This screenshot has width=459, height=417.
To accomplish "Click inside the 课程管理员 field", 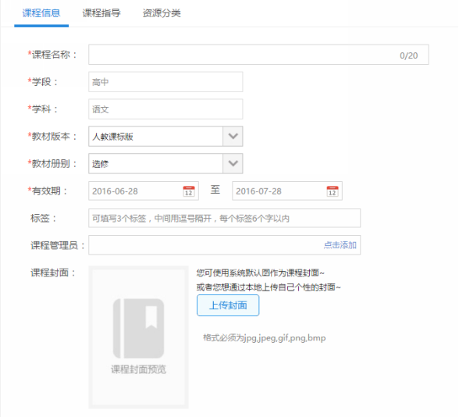I will click(x=225, y=245).
